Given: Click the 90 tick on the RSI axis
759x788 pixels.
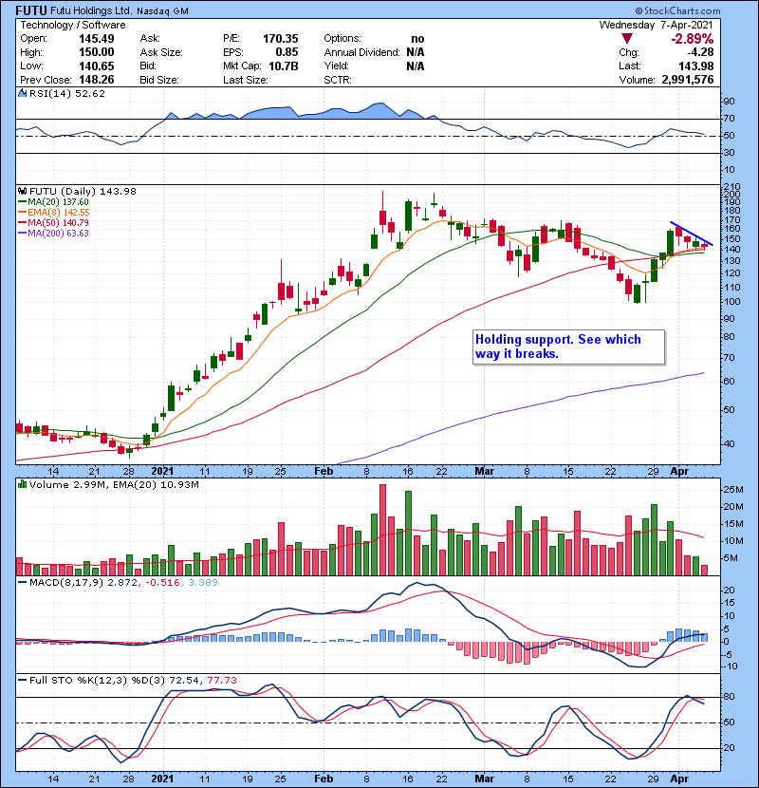Looking at the screenshot, I should pos(729,102).
